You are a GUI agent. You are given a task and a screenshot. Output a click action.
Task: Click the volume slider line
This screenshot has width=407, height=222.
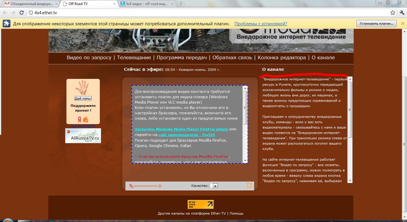click(x=145, y=186)
